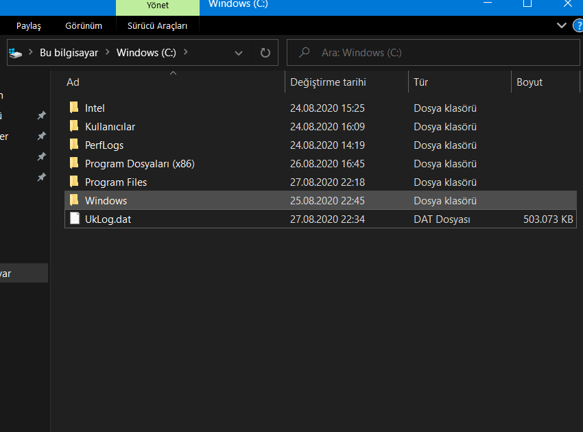Sort by the Boyut column header

(x=530, y=82)
